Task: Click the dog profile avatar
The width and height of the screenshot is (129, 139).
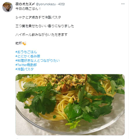Action: pyautogui.click(x=8, y=7)
